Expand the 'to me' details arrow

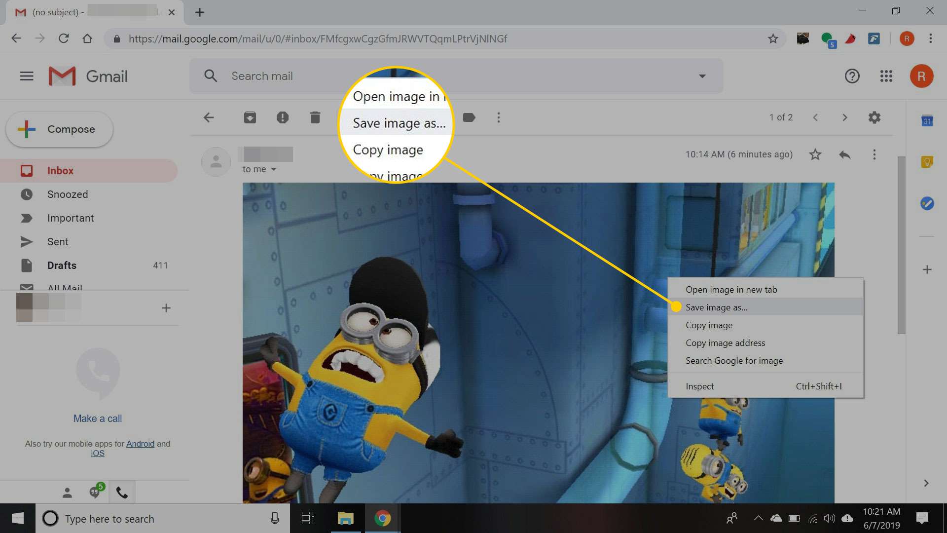[274, 169]
